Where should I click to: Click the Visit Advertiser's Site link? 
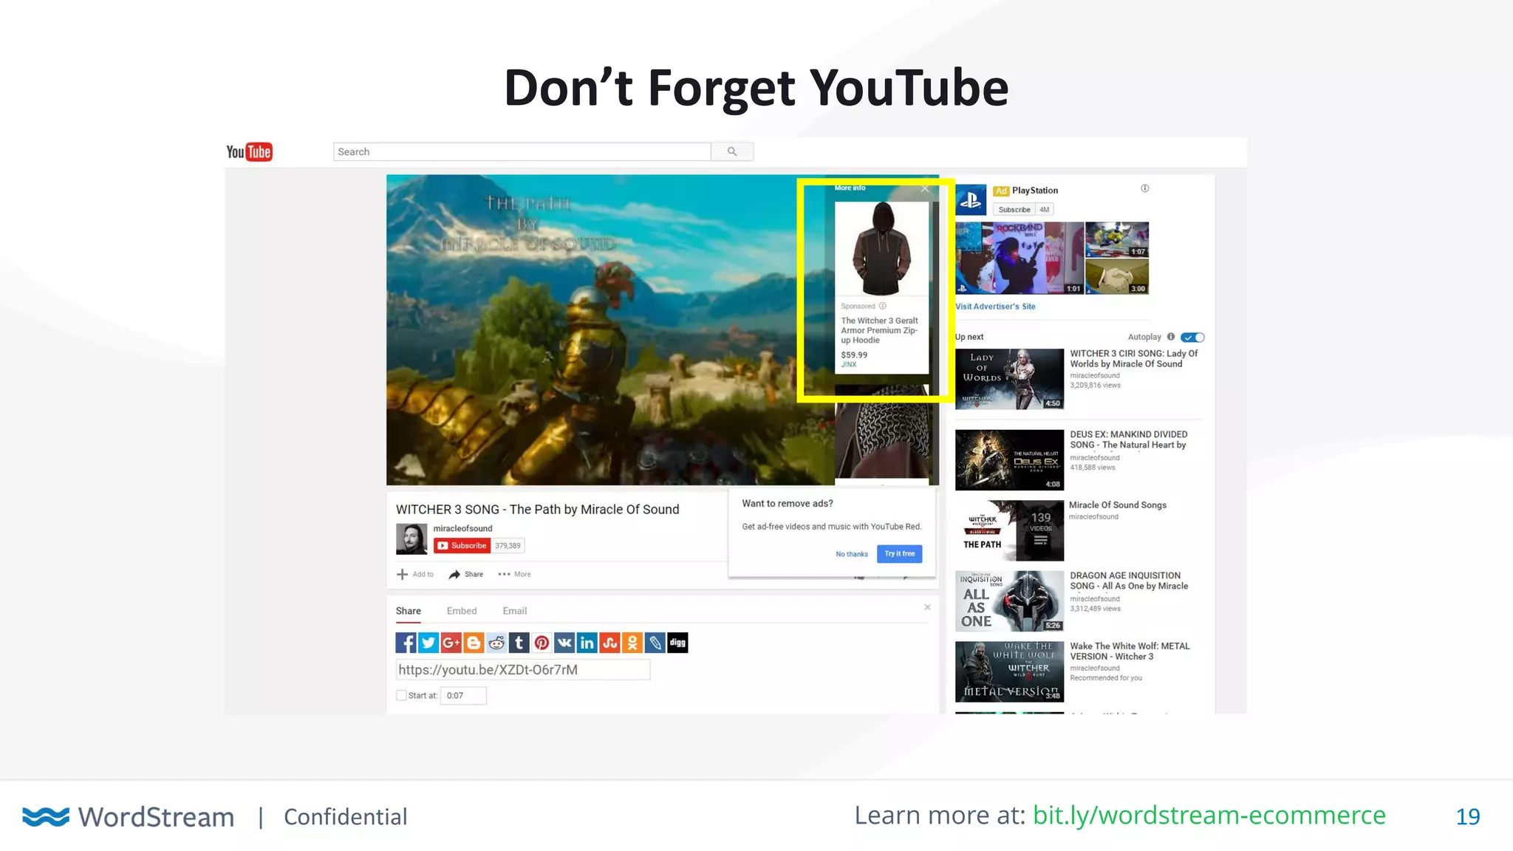(995, 307)
